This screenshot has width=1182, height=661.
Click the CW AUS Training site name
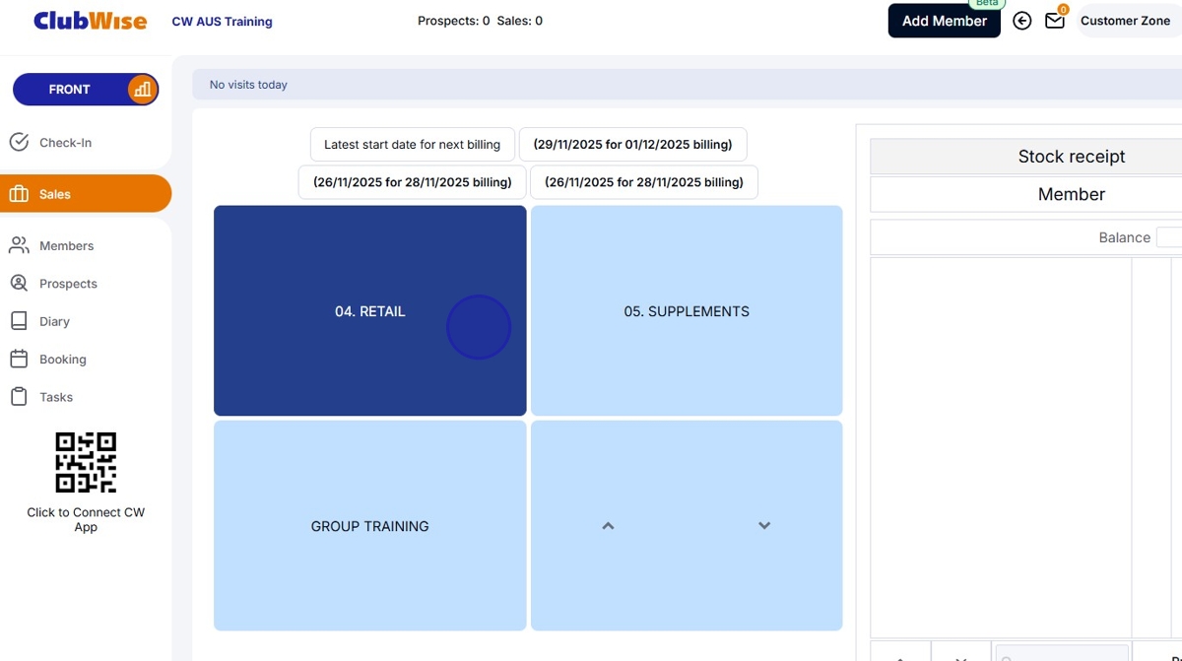tap(222, 21)
